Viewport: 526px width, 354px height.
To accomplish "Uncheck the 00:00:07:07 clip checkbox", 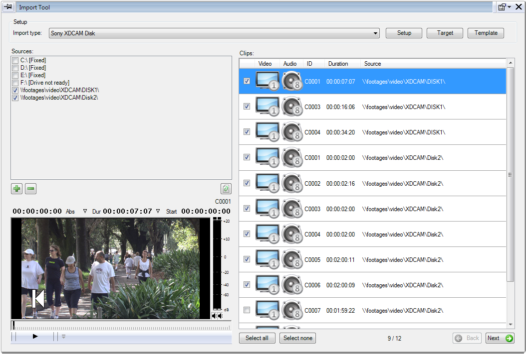I will tap(247, 81).
